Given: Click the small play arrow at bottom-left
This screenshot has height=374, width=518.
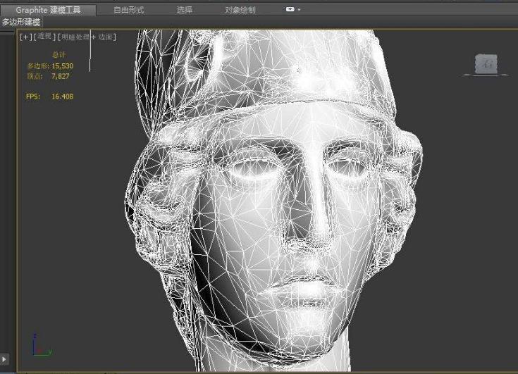Looking at the screenshot, I should [4, 359].
